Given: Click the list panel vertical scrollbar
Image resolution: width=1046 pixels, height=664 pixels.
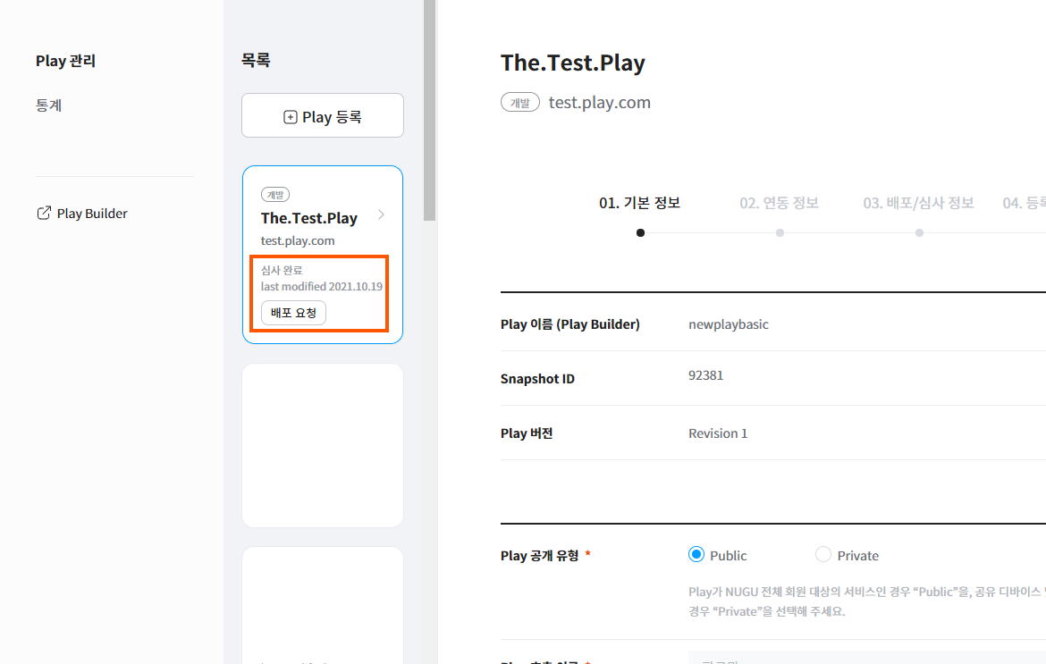Looking at the screenshot, I should click(430, 107).
